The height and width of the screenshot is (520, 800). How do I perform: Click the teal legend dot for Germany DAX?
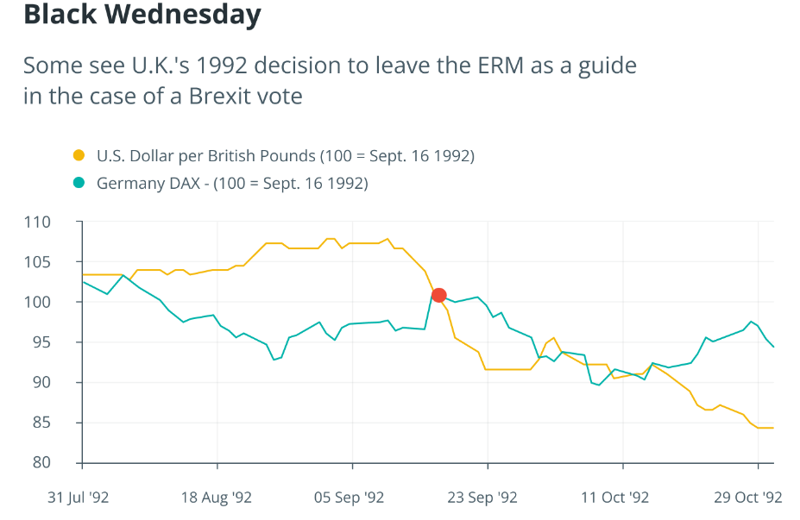79,183
